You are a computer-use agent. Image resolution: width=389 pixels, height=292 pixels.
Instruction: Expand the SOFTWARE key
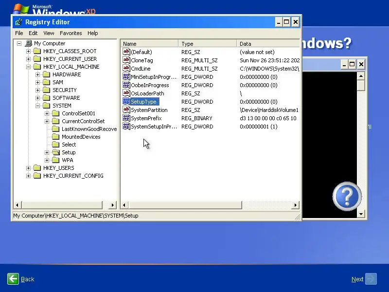pos(38,98)
